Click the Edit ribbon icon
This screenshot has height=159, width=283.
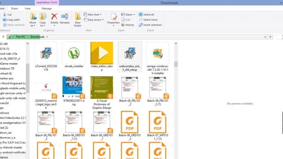tap(123, 19)
